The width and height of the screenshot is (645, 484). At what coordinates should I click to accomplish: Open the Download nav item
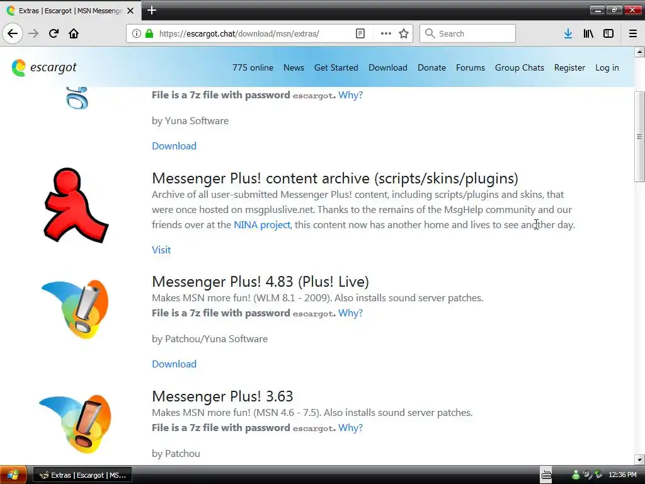(388, 67)
